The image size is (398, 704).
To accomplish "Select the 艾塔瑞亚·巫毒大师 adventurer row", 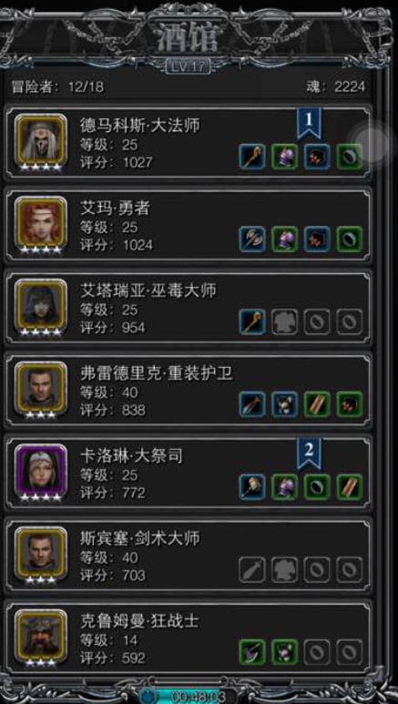I will click(188, 307).
